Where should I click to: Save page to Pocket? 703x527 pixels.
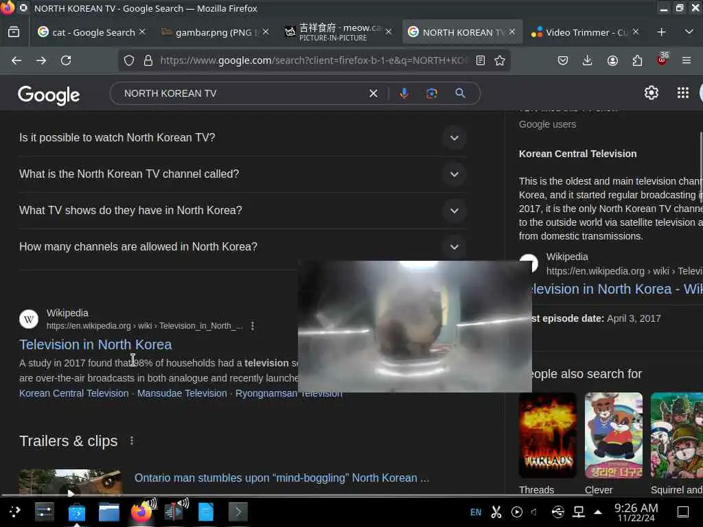[563, 60]
